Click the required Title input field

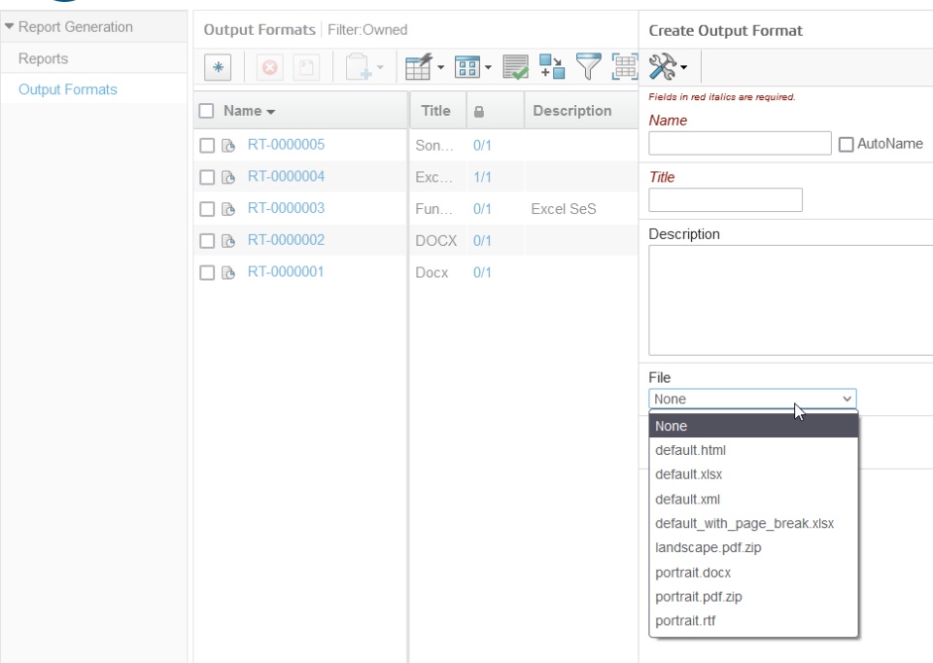click(725, 200)
